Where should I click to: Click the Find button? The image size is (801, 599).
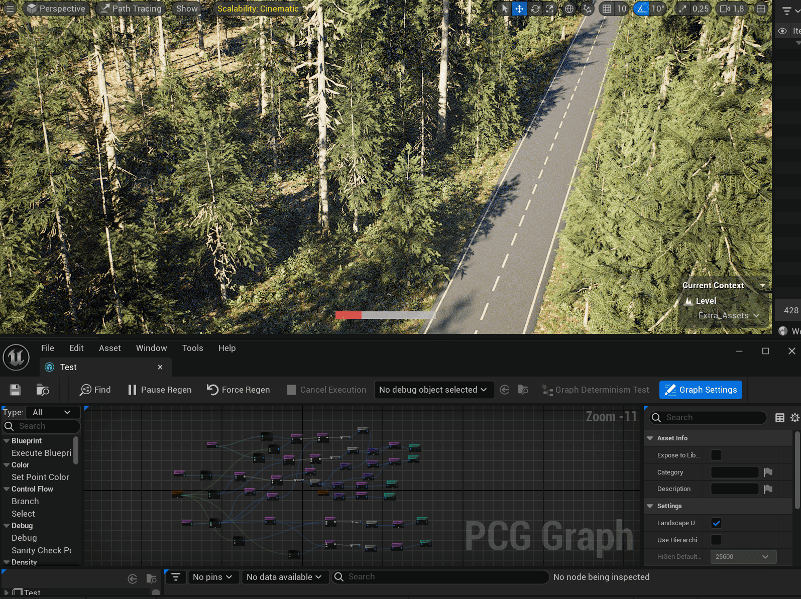click(95, 390)
